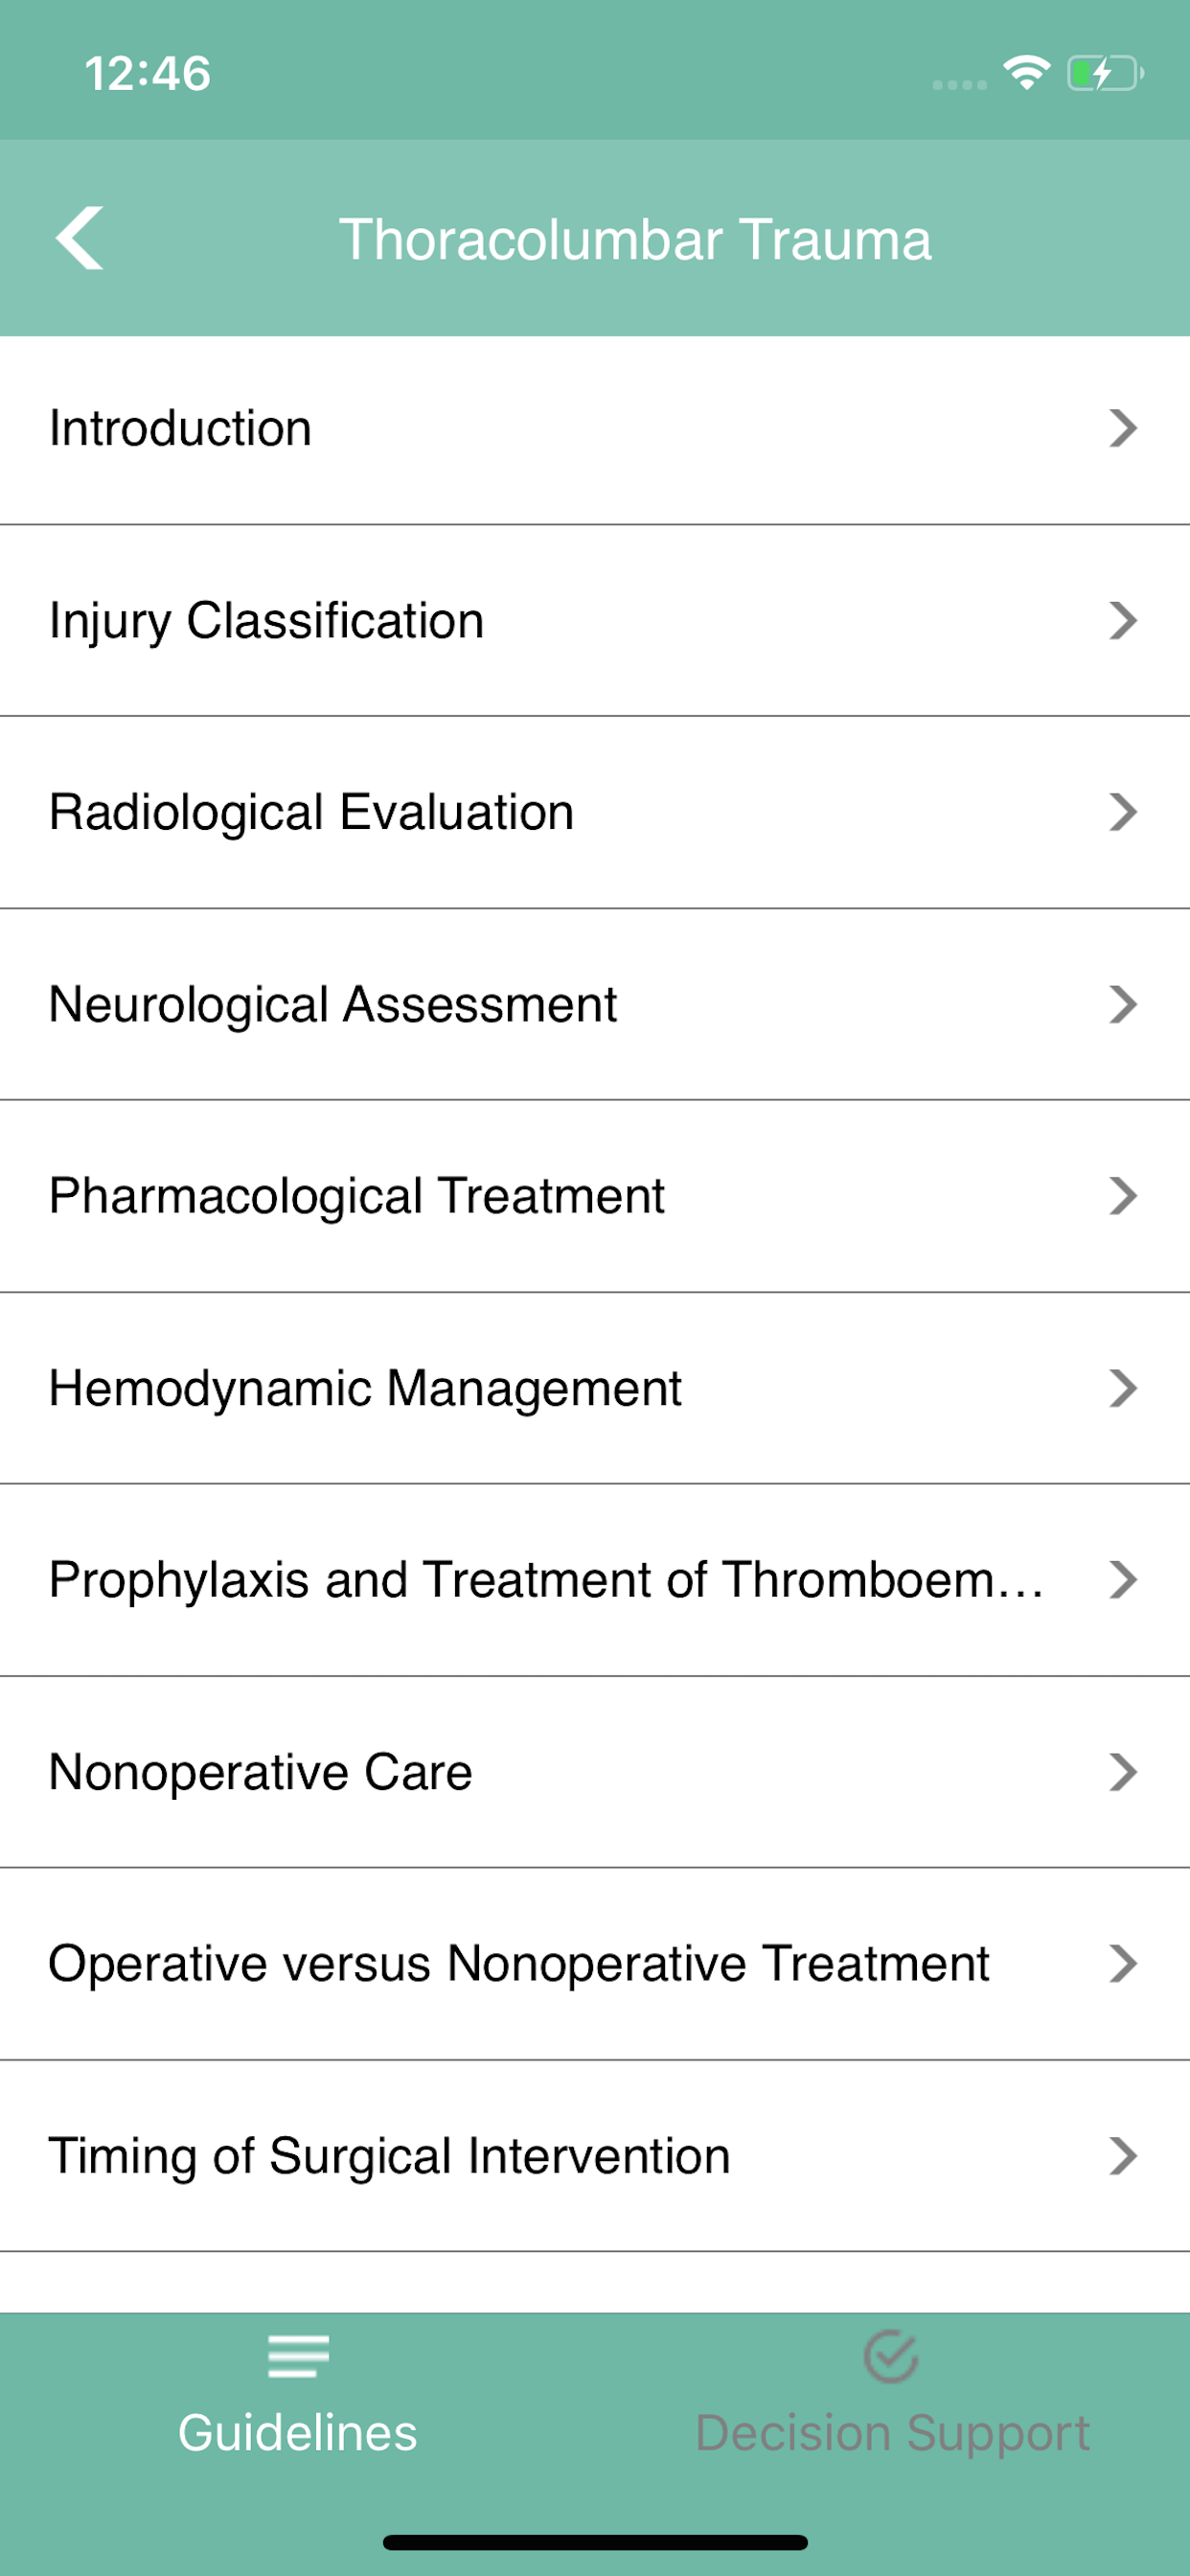Select Prophylaxis and Treatment of Thromboembolism row
Screen dimensions: 1190x2576
pyautogui.click(x=546, y=1580)
